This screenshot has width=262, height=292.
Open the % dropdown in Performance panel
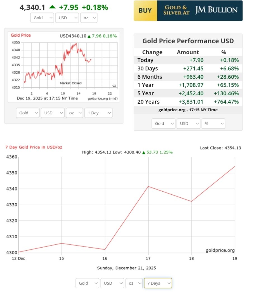(213, 124)
